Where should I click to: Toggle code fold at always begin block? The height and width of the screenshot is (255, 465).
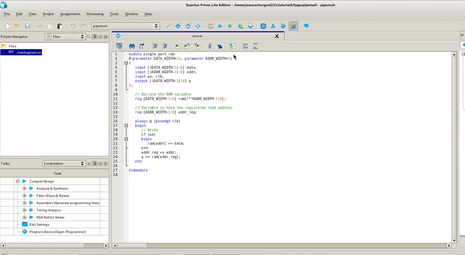click(x=126, y=126)
